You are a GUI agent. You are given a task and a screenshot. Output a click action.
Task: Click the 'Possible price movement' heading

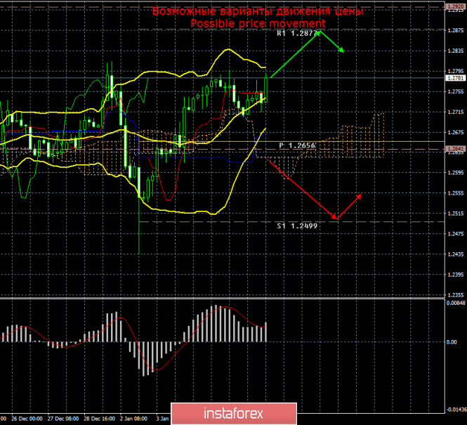[258, 23]
